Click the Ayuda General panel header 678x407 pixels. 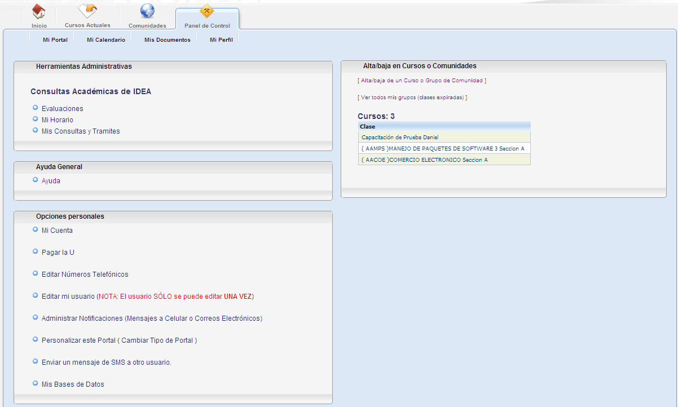point(173,167)
